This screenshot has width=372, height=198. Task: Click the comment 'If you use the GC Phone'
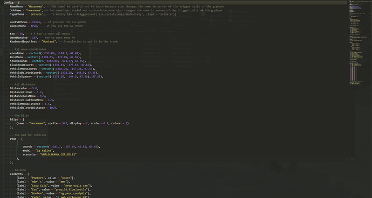65,26
